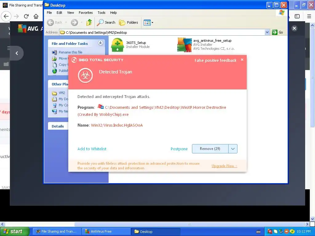Click the biohazard Trojan icon
The image size is (315, 236).
(x=86, y=76)
